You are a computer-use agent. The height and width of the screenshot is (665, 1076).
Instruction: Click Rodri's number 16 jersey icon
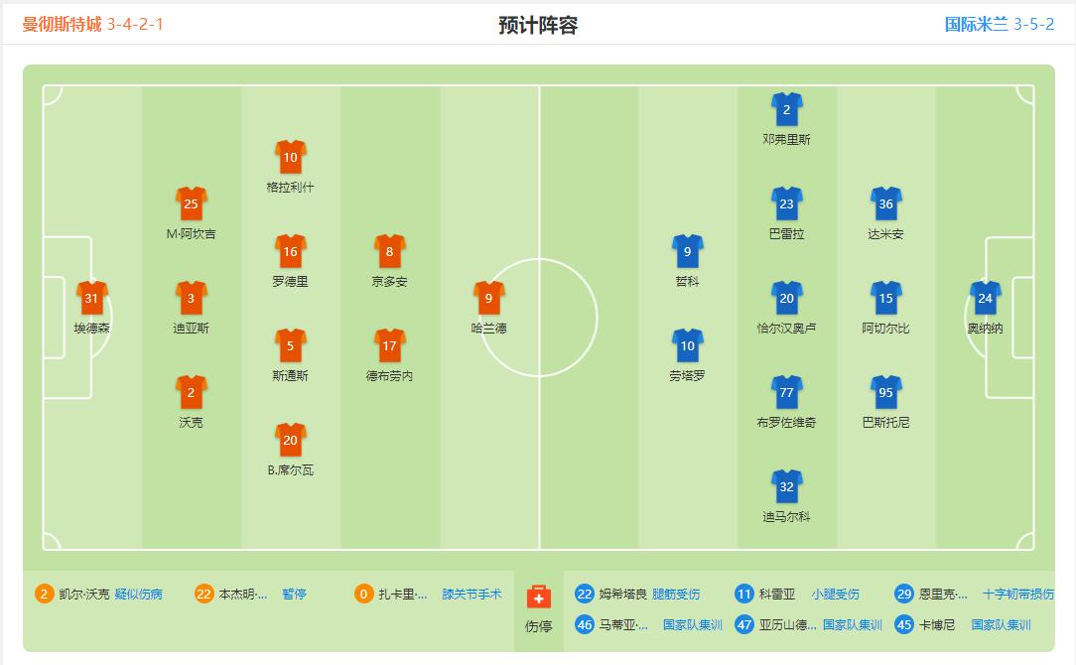pyautogui.click(x=290, y=250)
